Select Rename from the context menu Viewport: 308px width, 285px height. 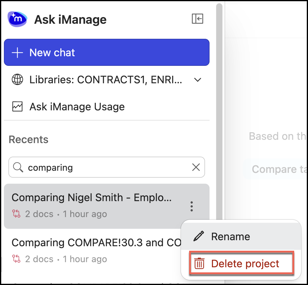(x=230, y=237)
